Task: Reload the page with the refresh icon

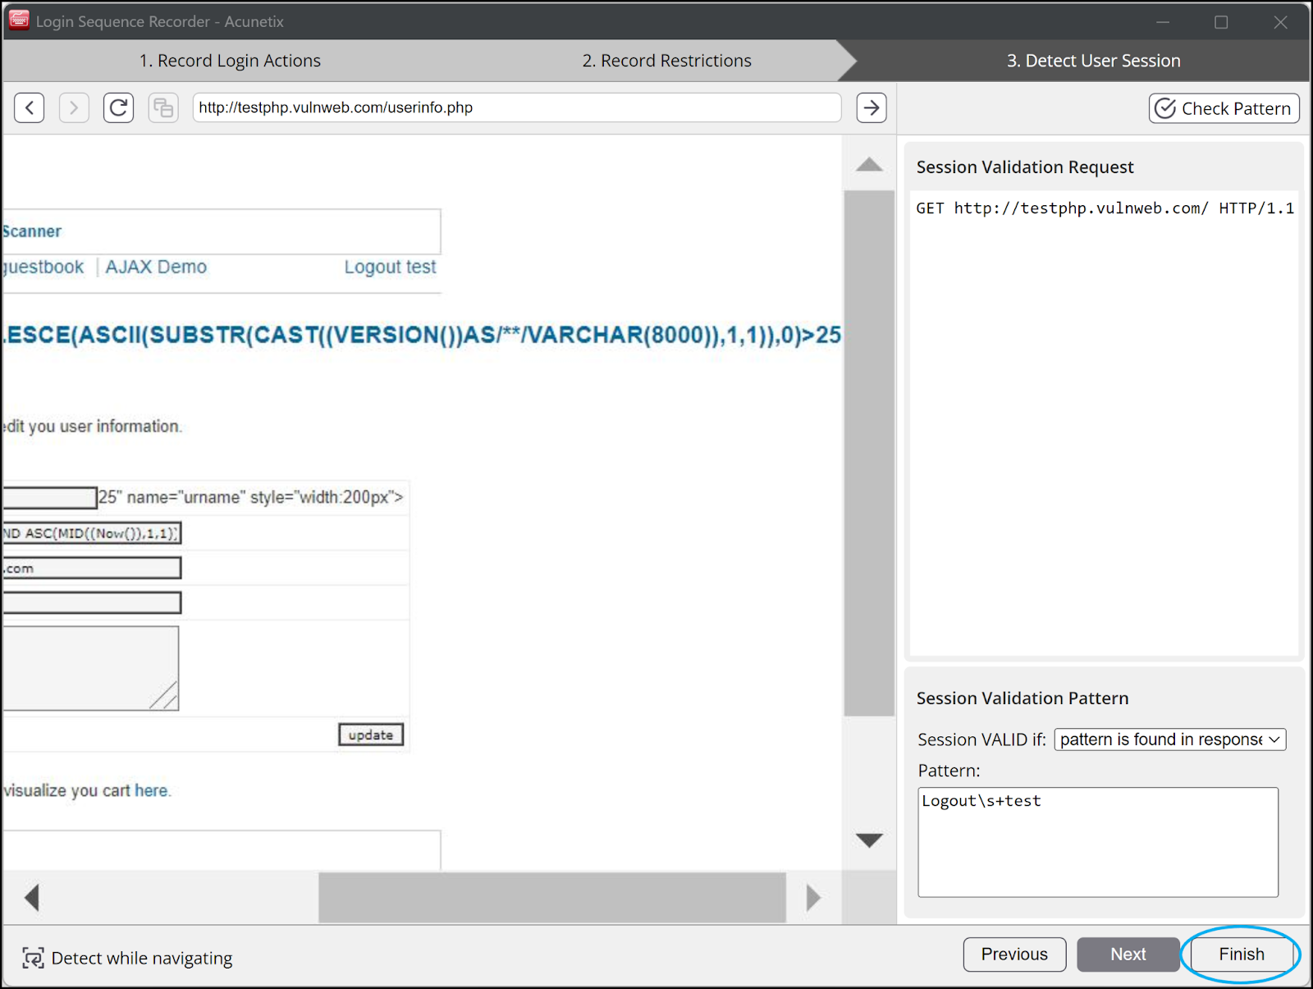Action: coord(118,108)
